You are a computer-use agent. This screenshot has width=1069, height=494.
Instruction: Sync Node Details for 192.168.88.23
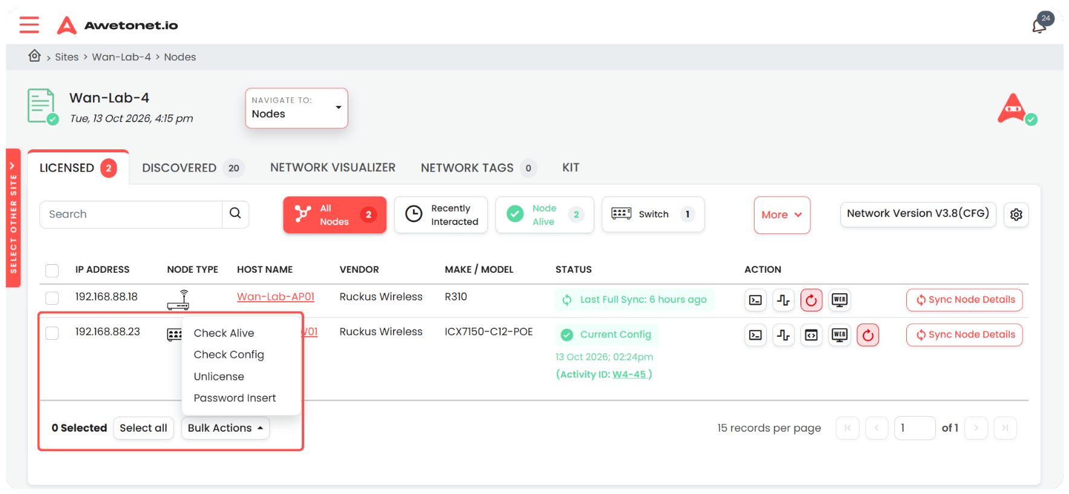click(x=964, y=335)
